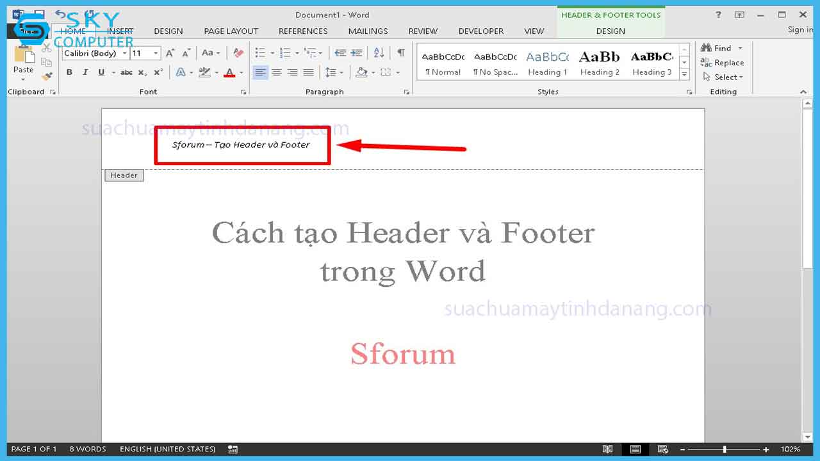Screen dimensions: 820x461
Task: Click the Justify alignment icon
Action: 309,72
